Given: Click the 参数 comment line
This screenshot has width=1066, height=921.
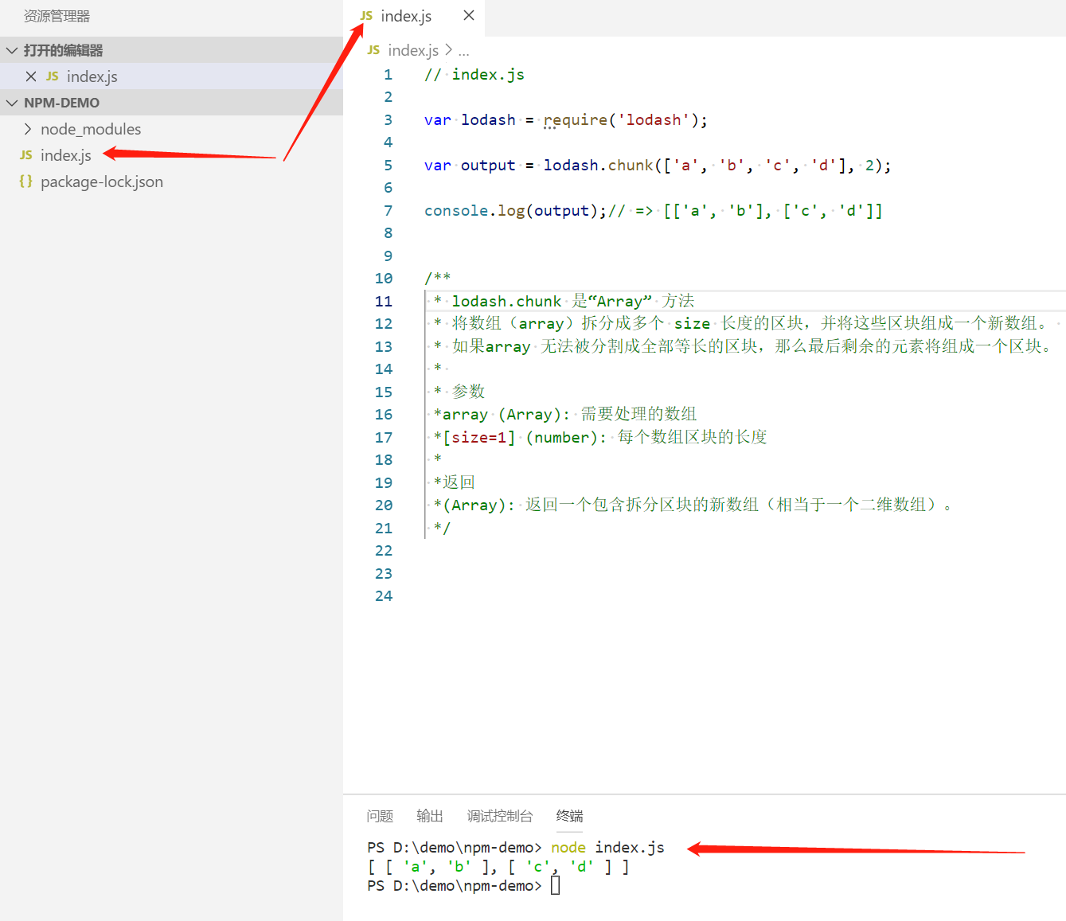Looking at the screenshot, I should (x=459, y=392).
